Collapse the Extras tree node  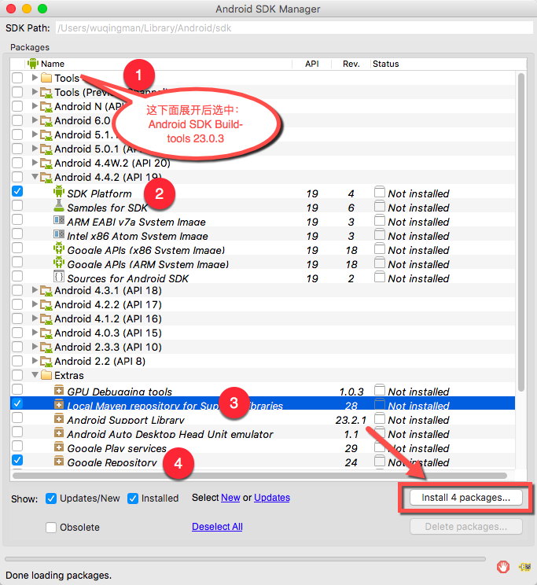pyautogui.click(x=35, y=374)
